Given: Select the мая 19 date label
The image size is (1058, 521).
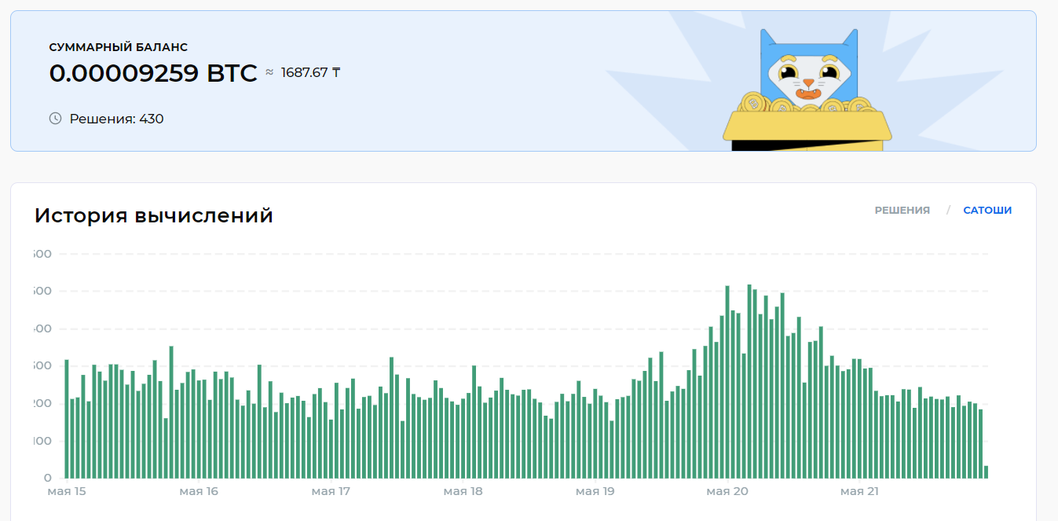Looking at the screenshot, I should pos(595,492).
